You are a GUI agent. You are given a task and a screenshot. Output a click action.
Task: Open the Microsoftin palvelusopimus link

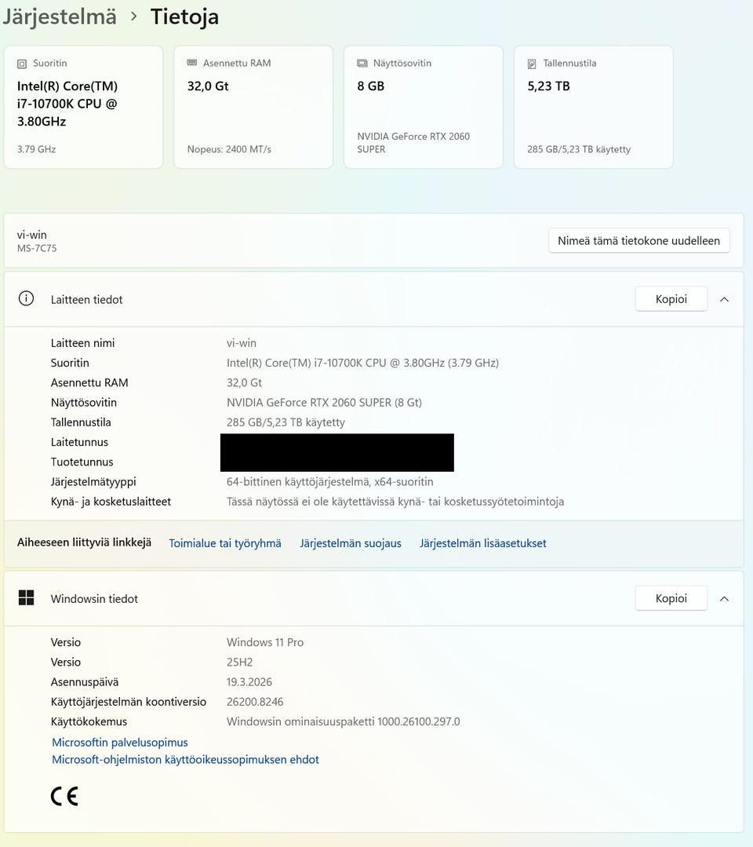(120, 743)
